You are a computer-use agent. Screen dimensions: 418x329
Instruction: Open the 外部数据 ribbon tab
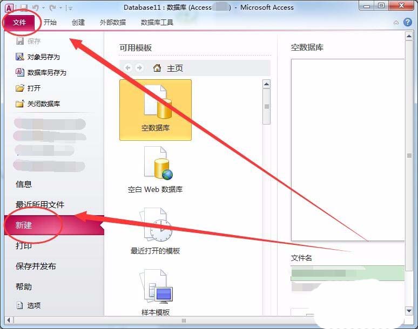click(112, 22)
